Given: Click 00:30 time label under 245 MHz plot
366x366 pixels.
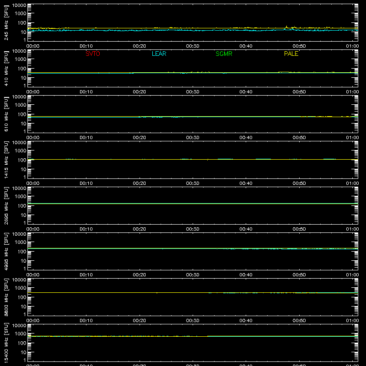Looking at the screenshot, I should coord(193,46).
